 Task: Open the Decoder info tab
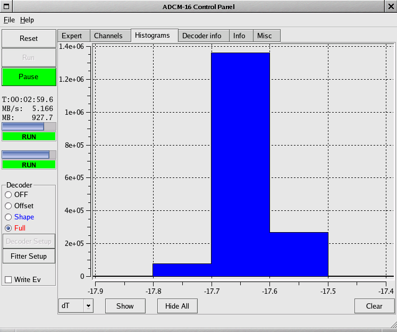(x=204, y=36)
